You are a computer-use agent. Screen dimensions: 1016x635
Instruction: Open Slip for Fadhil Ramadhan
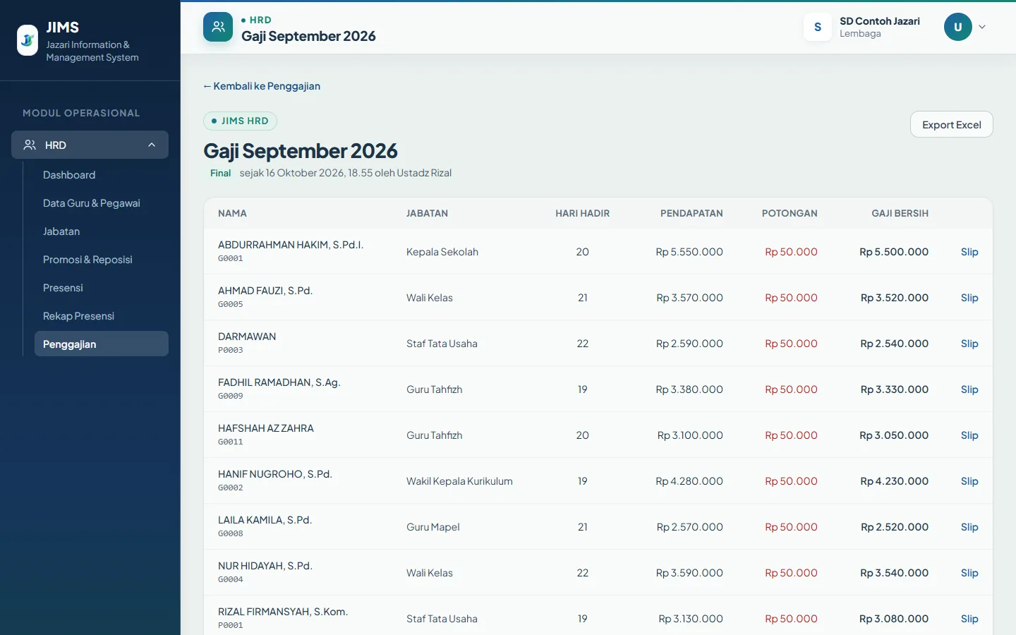tap(969, 389)
